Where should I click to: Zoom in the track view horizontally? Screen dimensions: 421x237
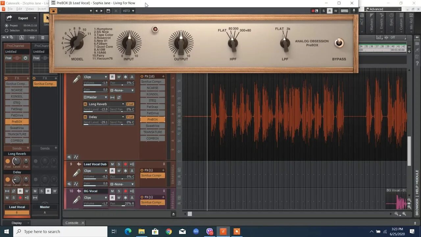(404, 214)
